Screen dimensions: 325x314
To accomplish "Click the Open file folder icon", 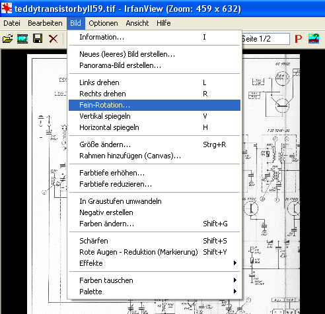I will click(8, 39).
